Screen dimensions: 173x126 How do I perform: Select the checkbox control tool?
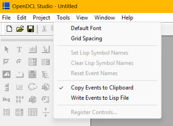click(x=6, y=62)
